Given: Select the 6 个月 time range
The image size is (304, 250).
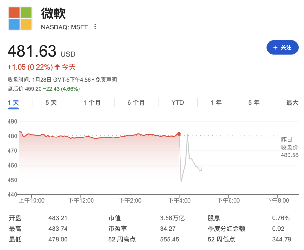Looking at the screenshot, I should pyautogui.click(x=136, y=102).
